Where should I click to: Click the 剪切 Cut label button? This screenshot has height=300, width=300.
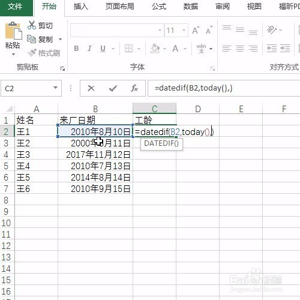coord(46,26)
